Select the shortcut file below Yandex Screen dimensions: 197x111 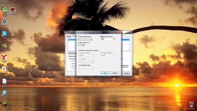pyautogui.click(x=4, y=70)
